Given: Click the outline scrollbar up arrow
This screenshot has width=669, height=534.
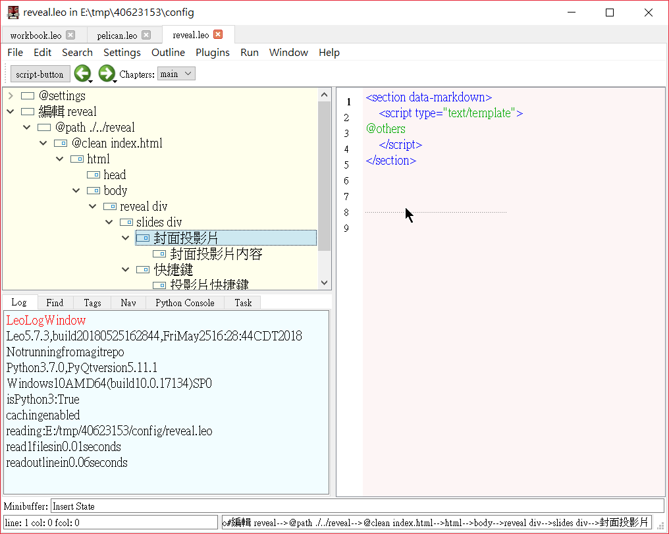Looking at the screenshot, I should 324,95.
